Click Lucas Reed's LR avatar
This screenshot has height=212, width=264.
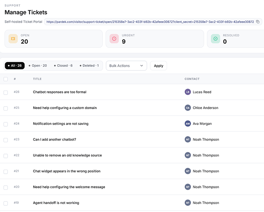[x=188, y=92]
